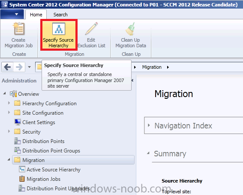Go forward with the forward arrow
The height and width of the screenshot is (195, 243).
pyautogui.click(x=19, y=67)
